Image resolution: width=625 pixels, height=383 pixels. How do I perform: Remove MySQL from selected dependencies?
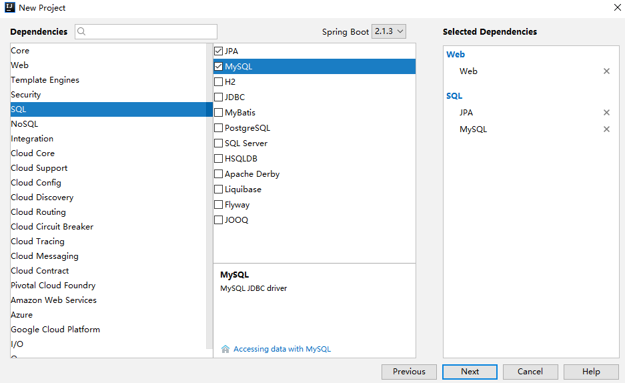[606, 129]
